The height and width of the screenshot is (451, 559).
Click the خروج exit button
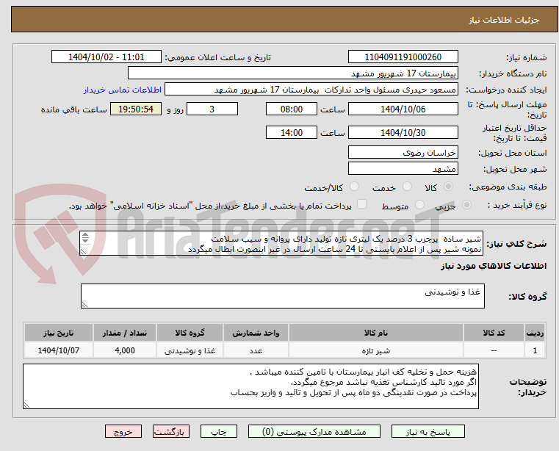[x=123, y=431]
